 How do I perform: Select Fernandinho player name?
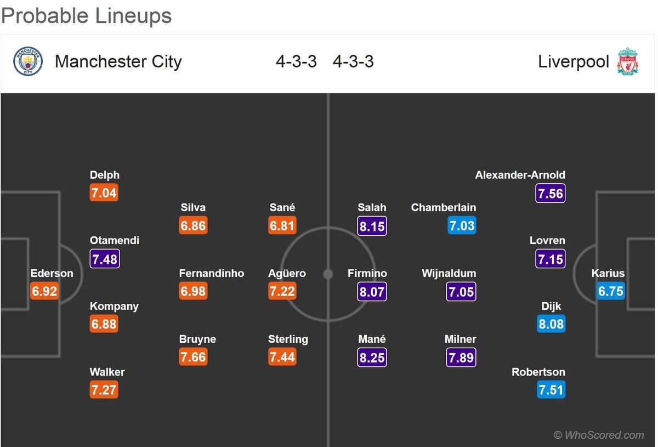click(x=212, y=273)
